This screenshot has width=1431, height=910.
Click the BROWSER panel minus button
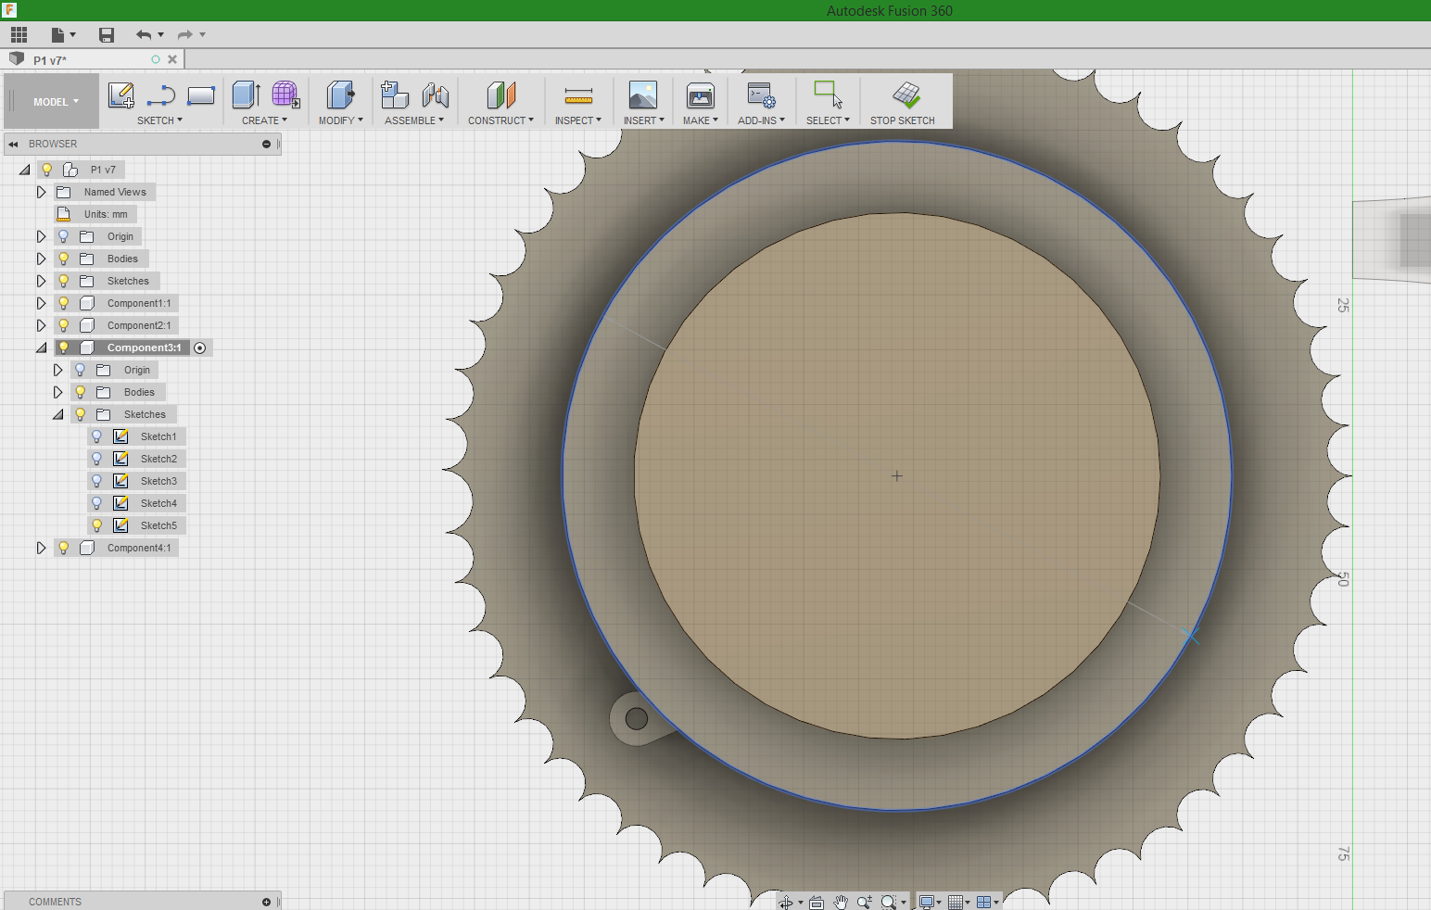point(266,144)
